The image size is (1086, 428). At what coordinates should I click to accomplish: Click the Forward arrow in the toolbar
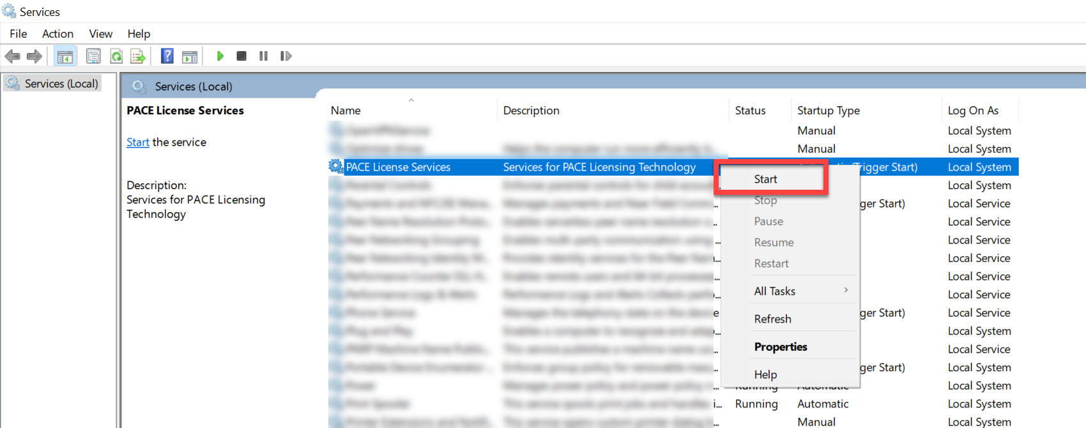tap(34, 56)
